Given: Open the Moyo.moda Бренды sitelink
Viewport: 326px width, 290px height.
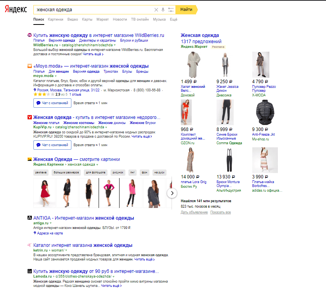Looking at the screenshot, I should (x=142, y=72).
